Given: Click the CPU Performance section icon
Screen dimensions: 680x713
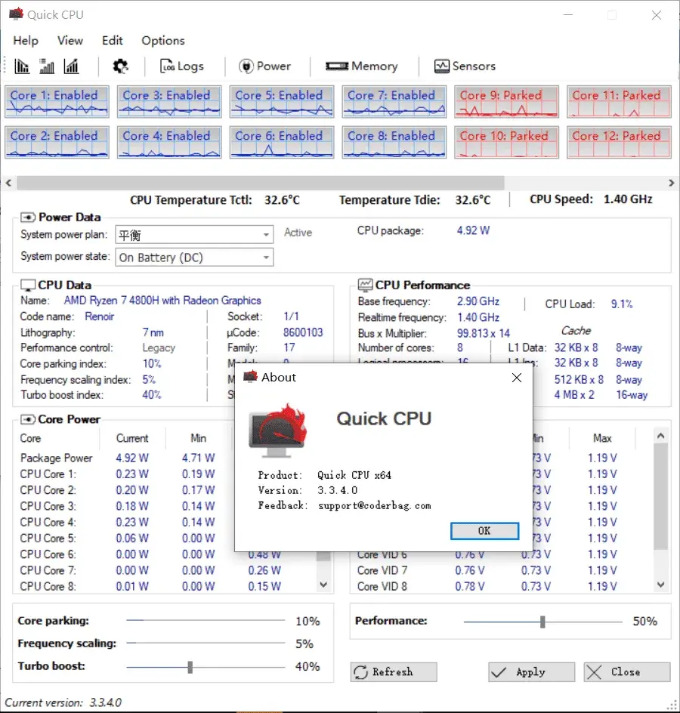Looking at the screenshot, I should 365,285.
